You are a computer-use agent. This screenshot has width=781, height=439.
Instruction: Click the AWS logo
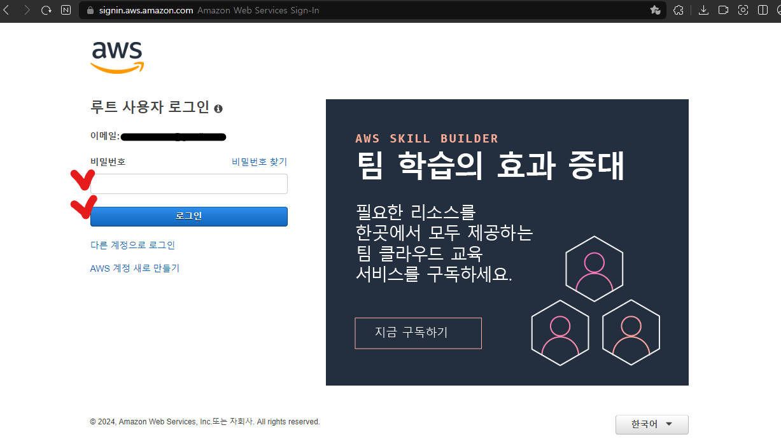pyautogui.click(x=118, y=58)
